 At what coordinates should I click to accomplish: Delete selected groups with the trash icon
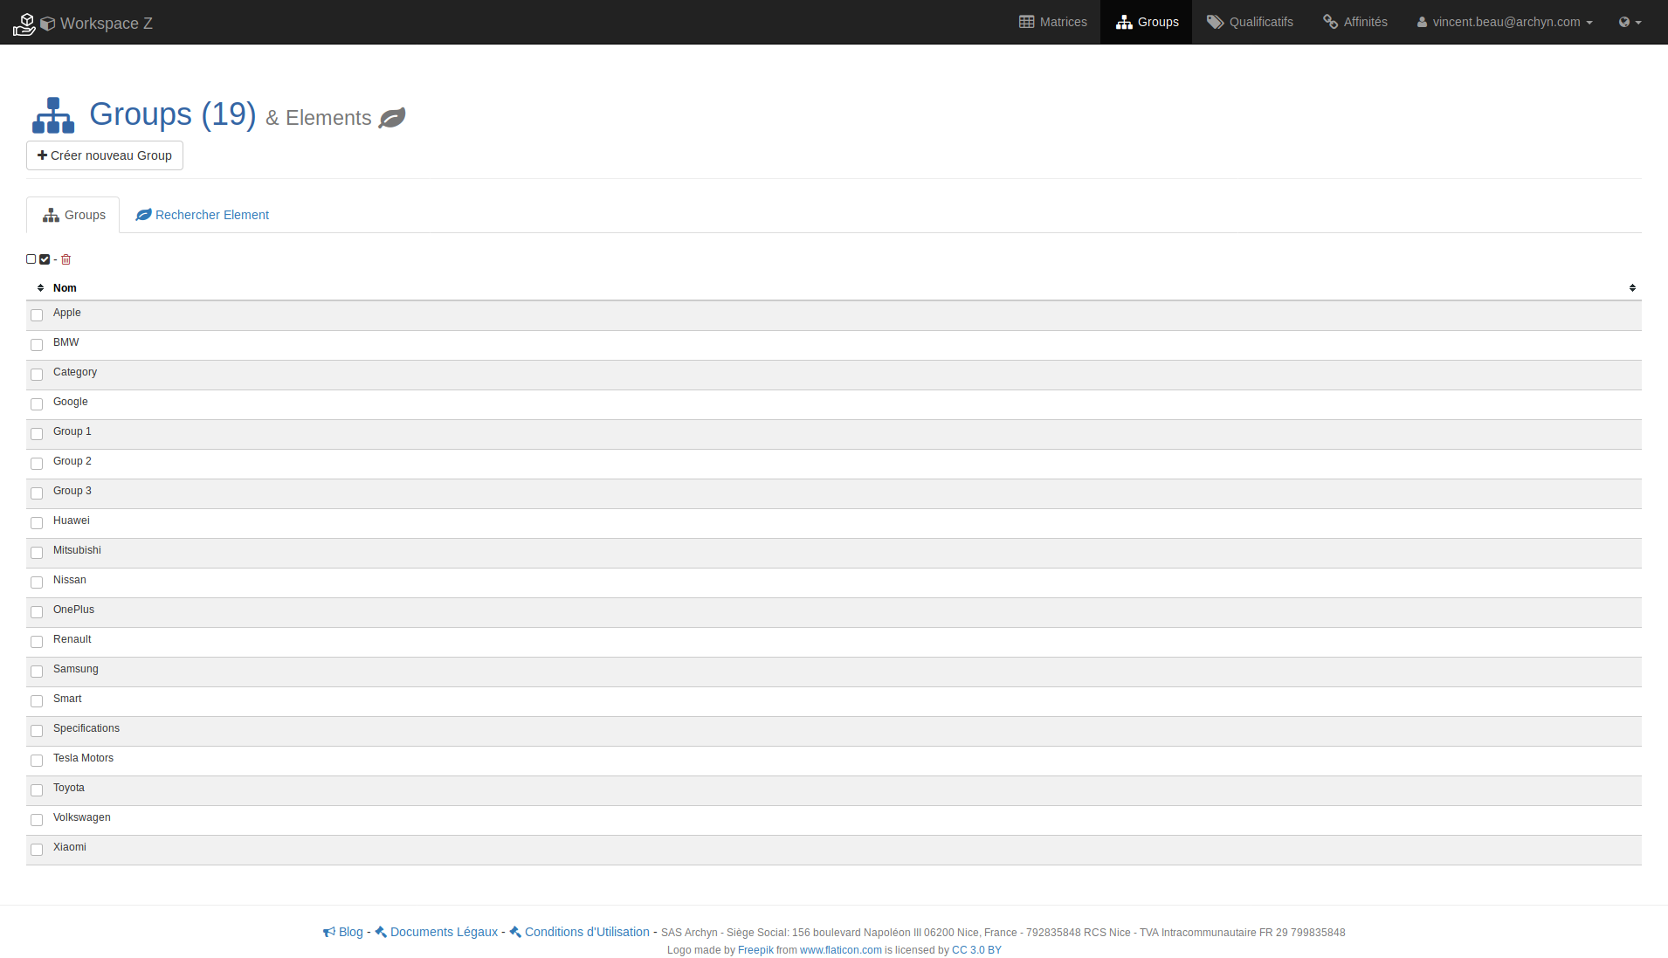(x=65, y=259)
